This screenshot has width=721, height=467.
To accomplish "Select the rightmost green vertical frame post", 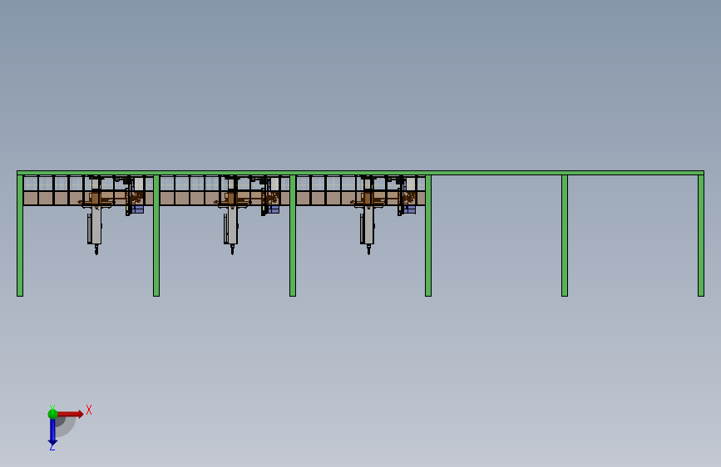I will pos(701,235).
